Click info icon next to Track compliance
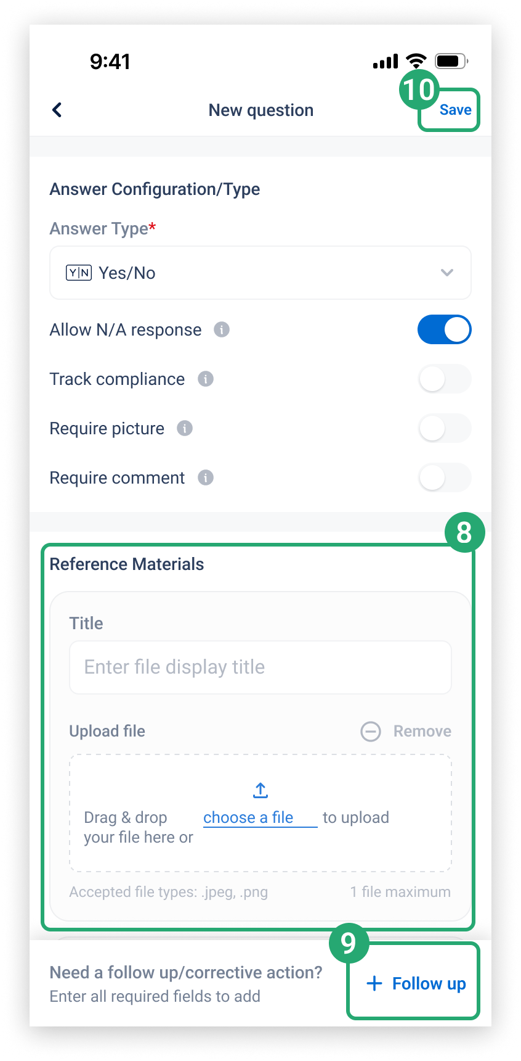The image size is (521, 1061). (x=206, y=379)
